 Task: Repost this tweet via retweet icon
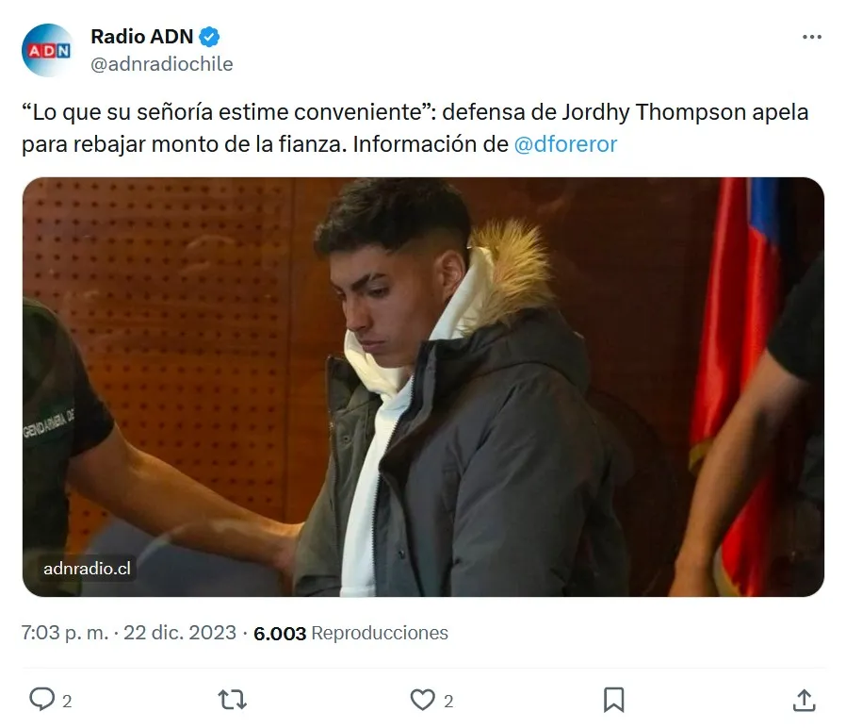pyautogui.click(x=233, y=700)
